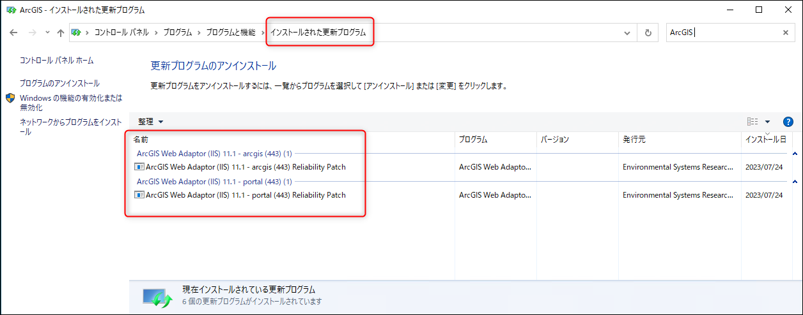Open help with the blue question mark
This screenshot has height=315, width=803.
click(788, 122)
